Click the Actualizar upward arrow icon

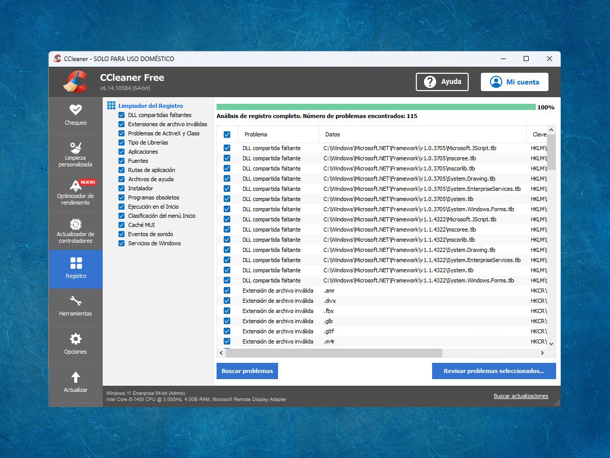point(76,377)
